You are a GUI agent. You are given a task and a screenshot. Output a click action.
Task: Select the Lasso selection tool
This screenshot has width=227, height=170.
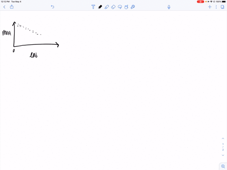click(x=120, y=7)
